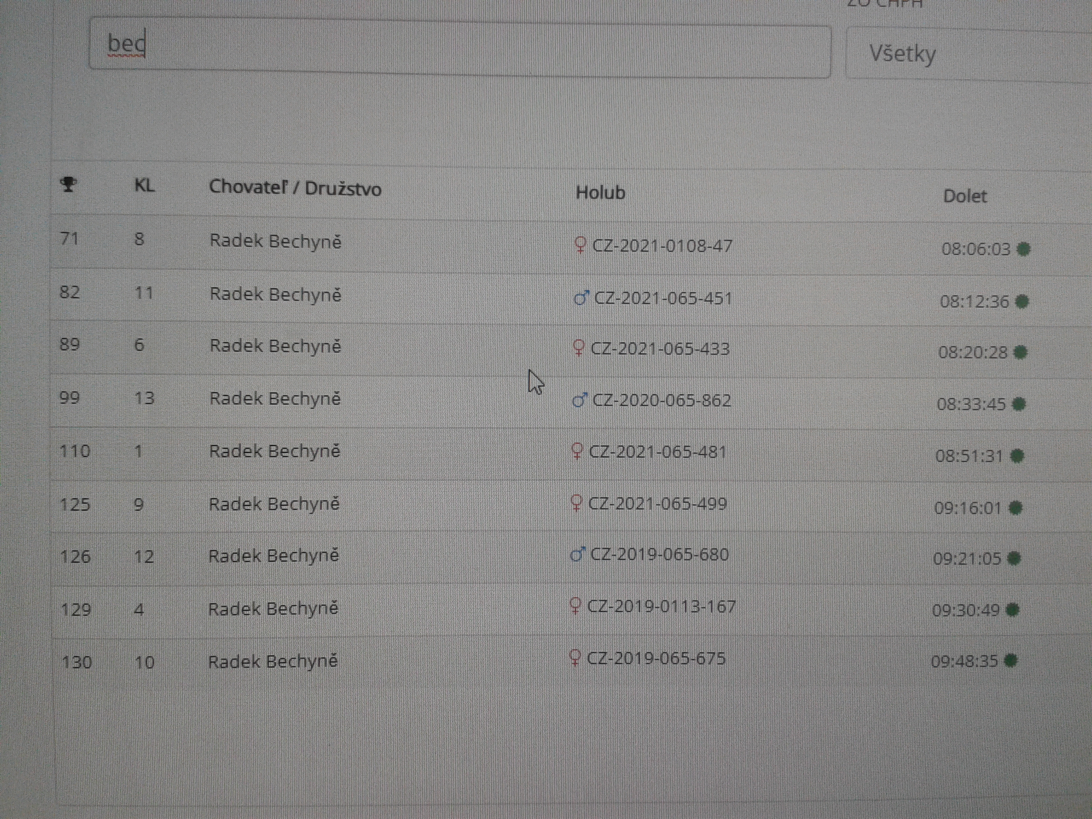Select pigeon CZ-2021-065-499
The height and width of the screenshot is (819, 1092).
(657, 503)
